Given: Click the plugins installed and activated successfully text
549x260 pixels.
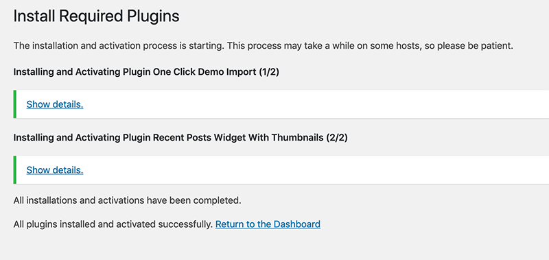Looking at the screenshot, I should coord(113,224).
